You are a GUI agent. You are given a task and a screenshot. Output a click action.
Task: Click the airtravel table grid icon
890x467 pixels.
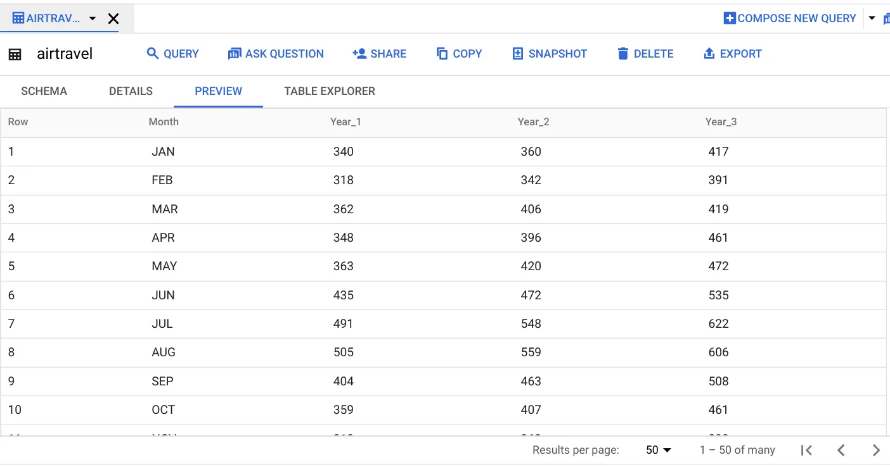pos(15,54)
